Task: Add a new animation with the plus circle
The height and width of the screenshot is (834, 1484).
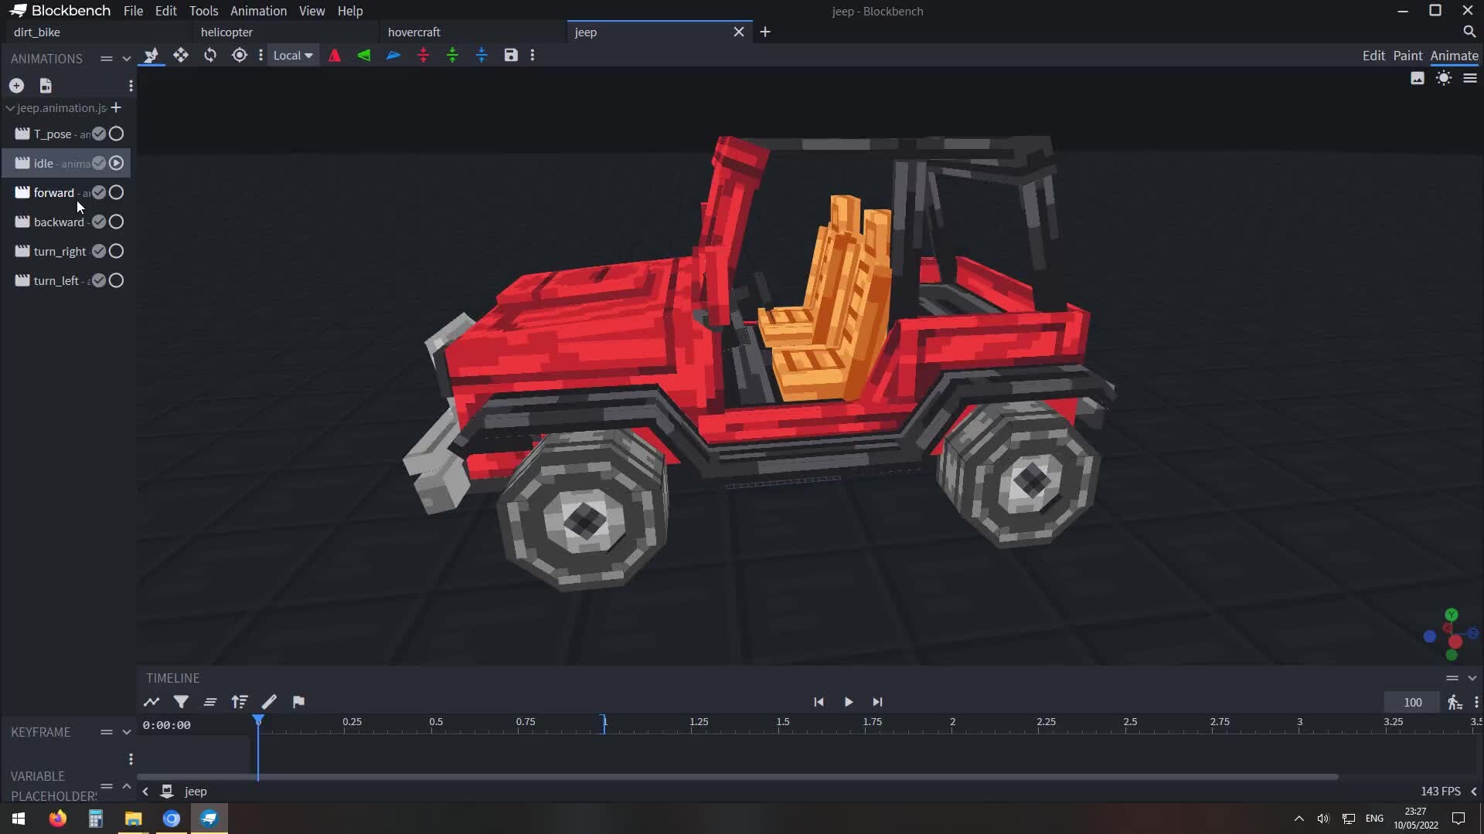Action: 16,86
